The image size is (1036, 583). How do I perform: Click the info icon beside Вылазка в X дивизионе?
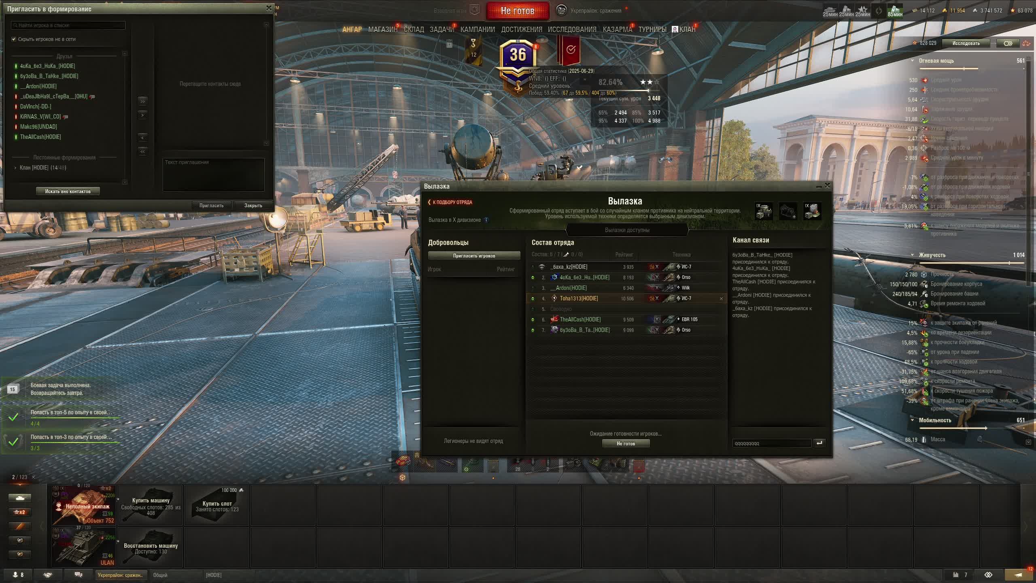click(x=486, y=220)
